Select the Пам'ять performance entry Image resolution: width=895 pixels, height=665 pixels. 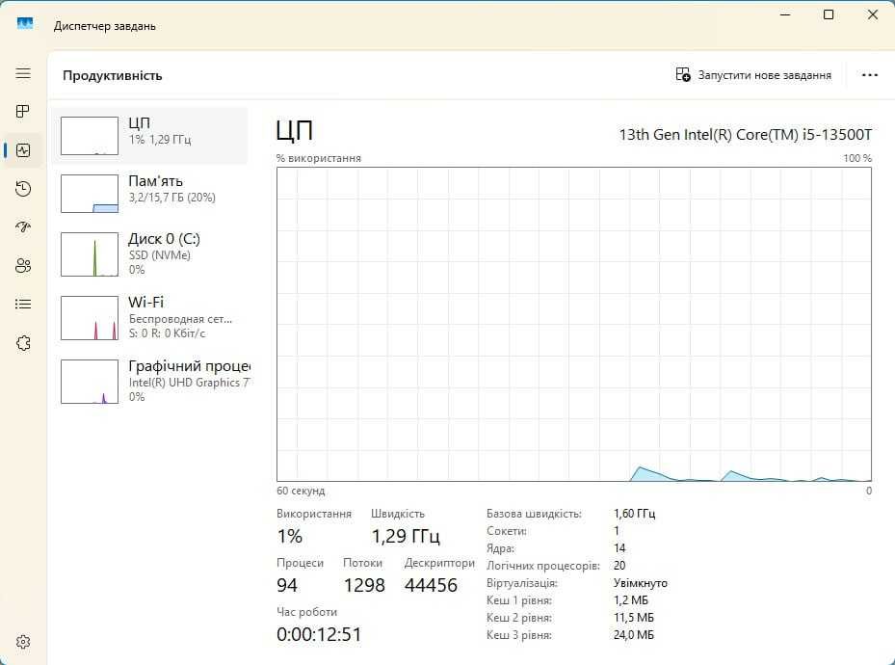click(150, 194)
